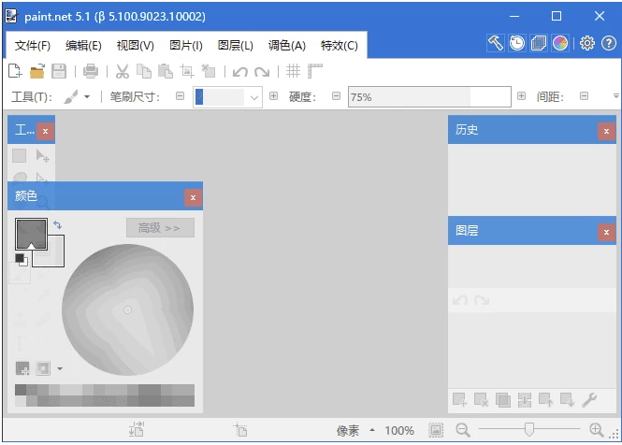622x445 pixels.
Task: Open settings with the gear icon
Action: [586, 43]
